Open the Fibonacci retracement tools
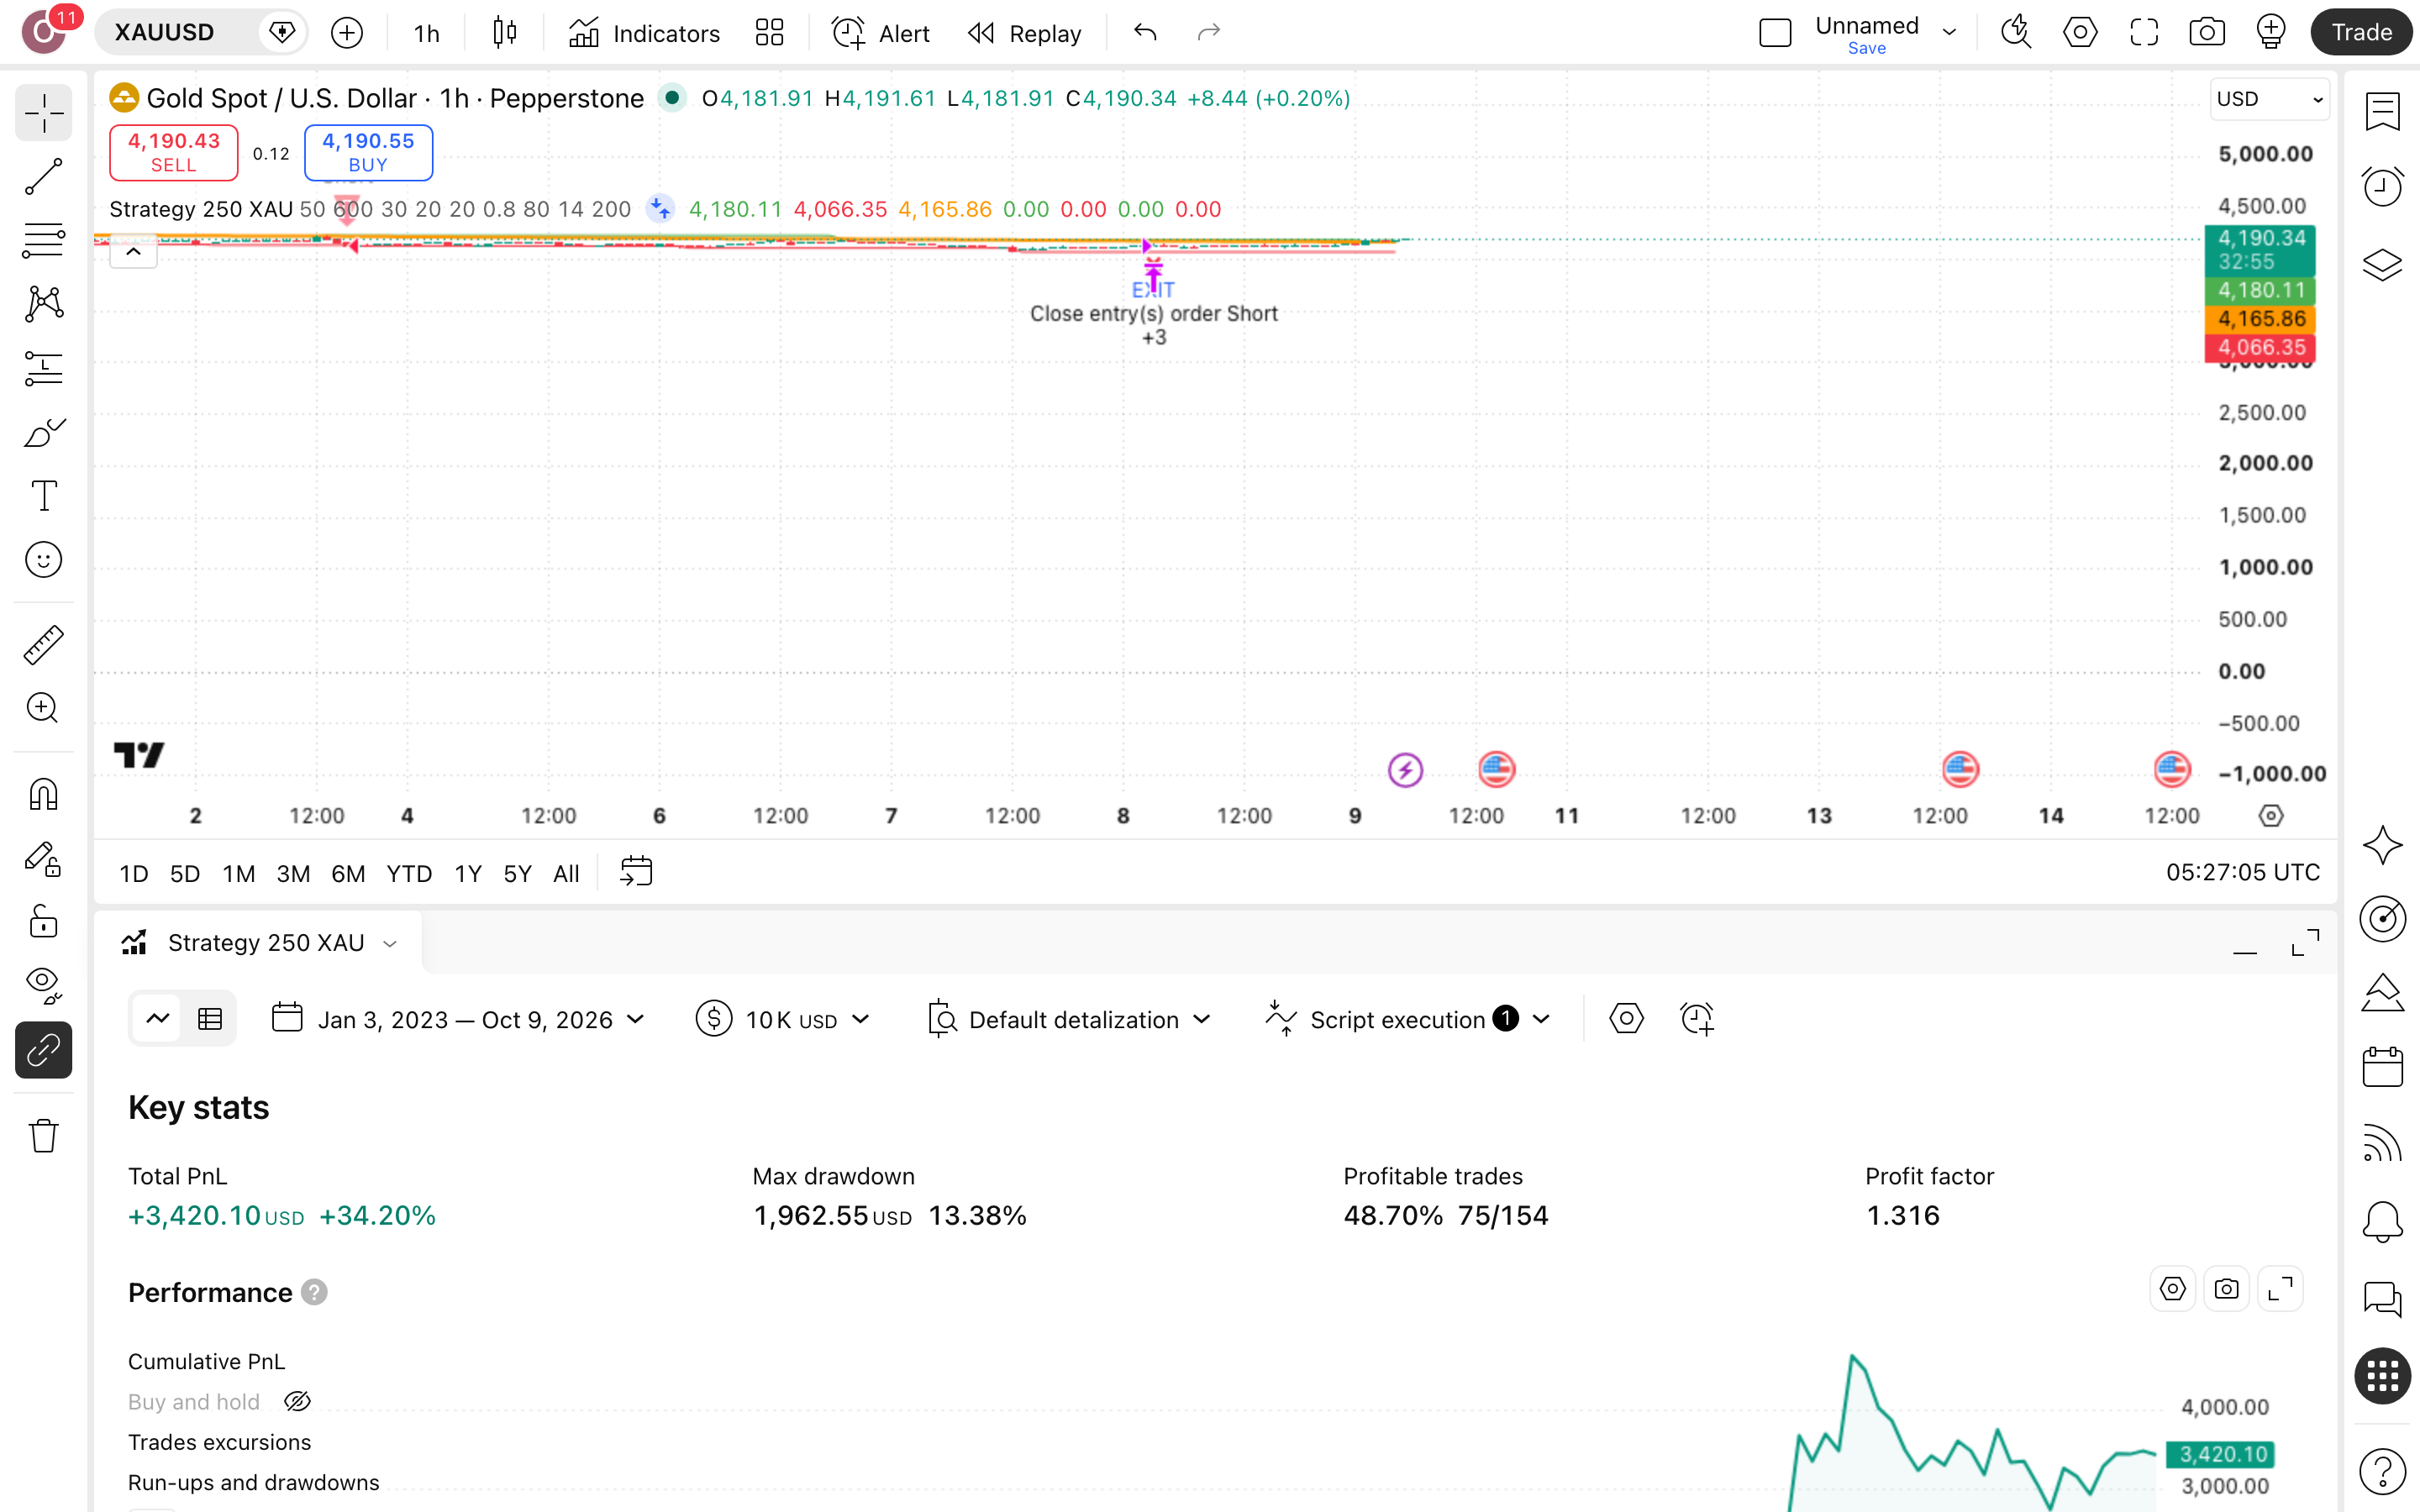The width and height of the screenshot is (2420, 1512). coord(43,240)
